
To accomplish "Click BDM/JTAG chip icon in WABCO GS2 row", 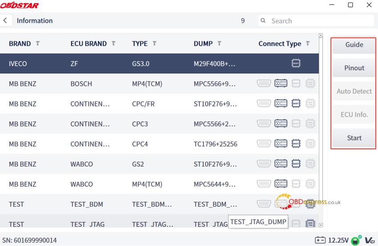I will [310, 164].
